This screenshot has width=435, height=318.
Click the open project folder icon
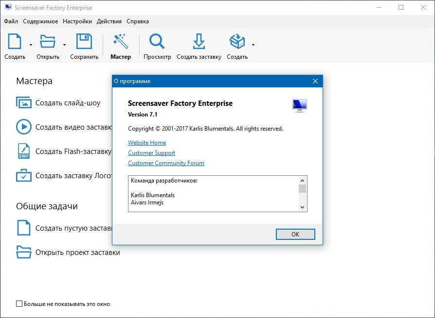(23, 252)
